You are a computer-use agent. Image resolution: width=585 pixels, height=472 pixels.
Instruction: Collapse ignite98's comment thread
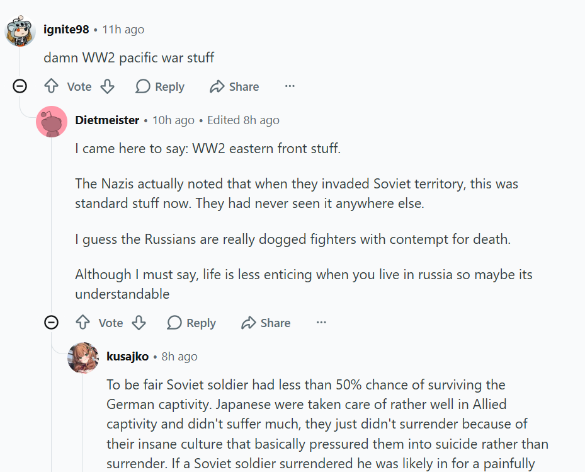(x=20, y=86)
